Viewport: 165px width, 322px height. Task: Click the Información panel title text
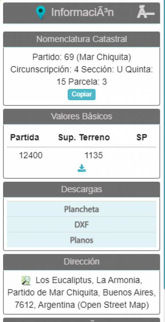pyautogui.click(x=82, y=13)
